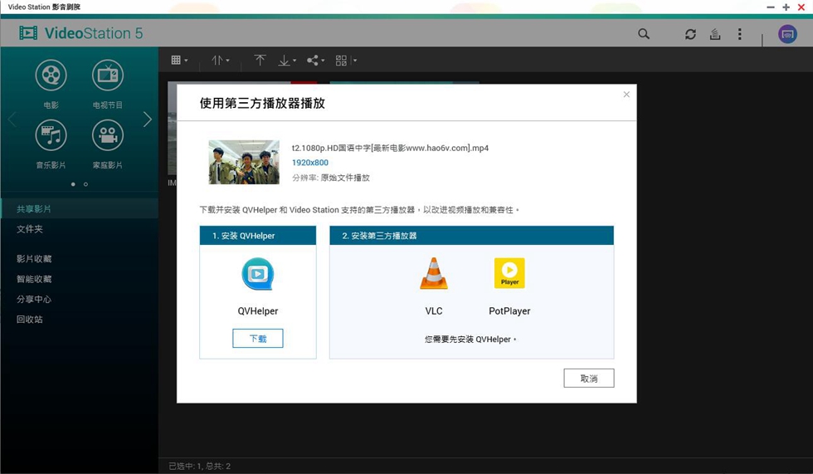
Task: Click the 分辨率: 原始文件播放 text
Action: pyautogui.click(x=331, y=178)
